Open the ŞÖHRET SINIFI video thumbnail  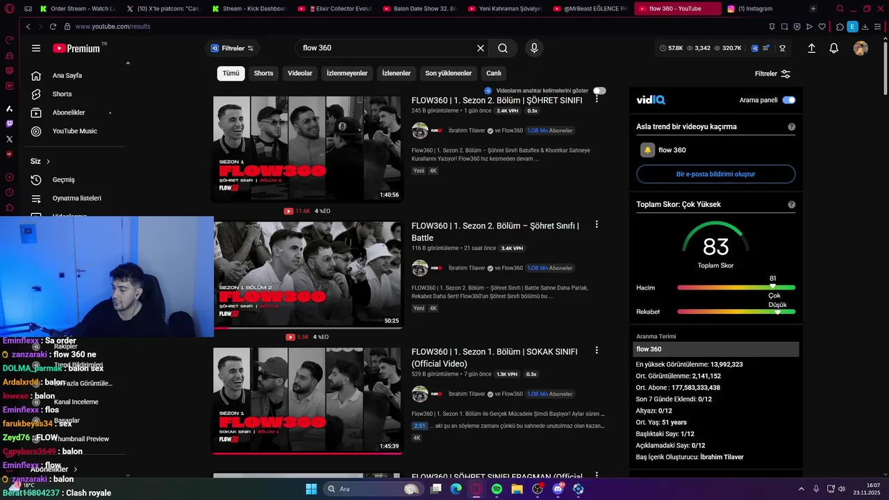(x=307, y=149)
